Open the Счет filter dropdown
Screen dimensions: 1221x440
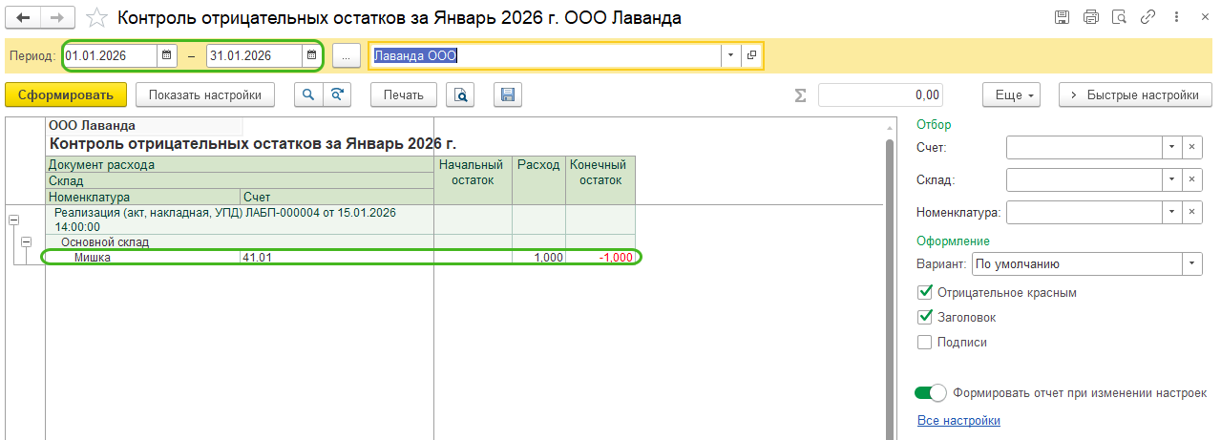click(1170, 147)
